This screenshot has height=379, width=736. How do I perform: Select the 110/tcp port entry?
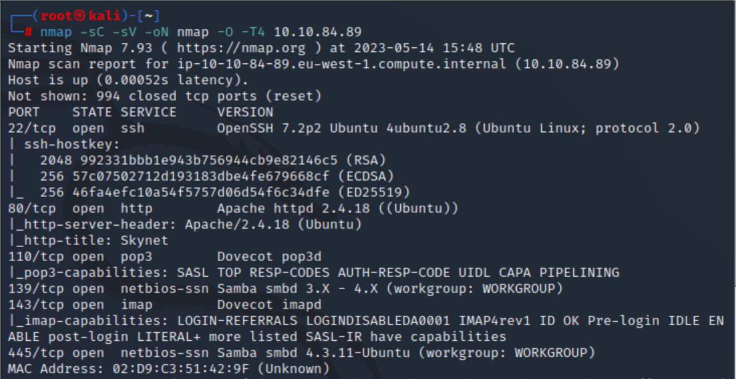pyautogui.click(x=36, y=257)
